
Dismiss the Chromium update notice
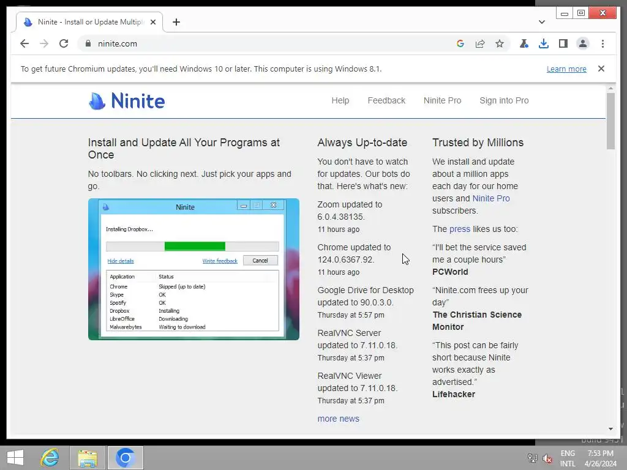(x=601, y=69)
